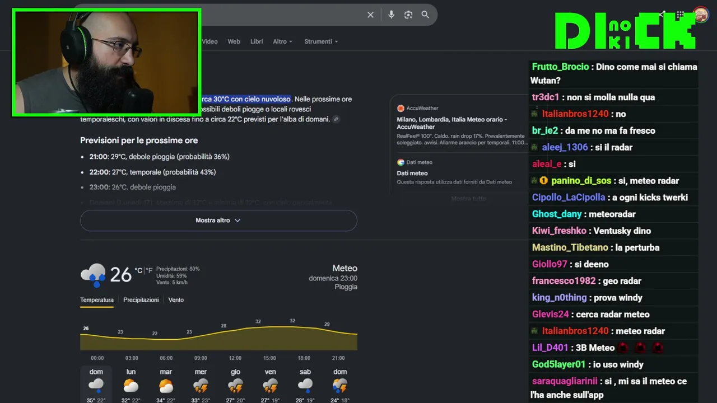Screen dimensions: 717x403
Task: Click into the Google search input field
Action: click(x=280, y=15)
